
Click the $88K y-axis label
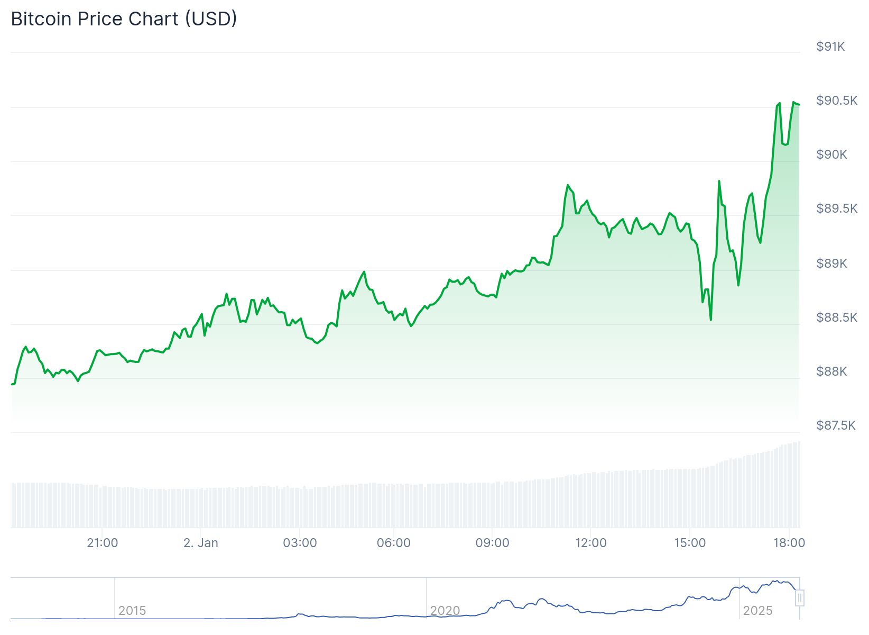click(x=831, y=371)
